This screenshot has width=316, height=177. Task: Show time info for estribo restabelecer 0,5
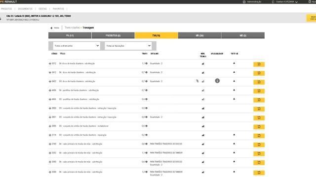coord(146,126)
